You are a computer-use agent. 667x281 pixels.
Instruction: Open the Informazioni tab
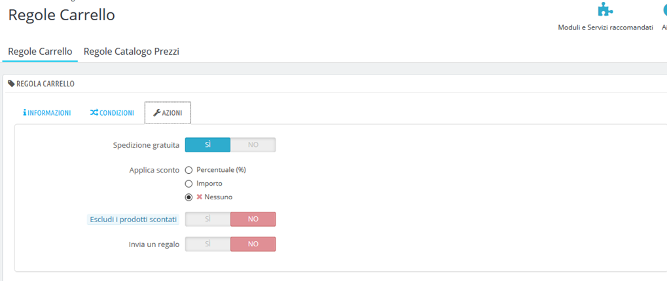tap(46, 113)
